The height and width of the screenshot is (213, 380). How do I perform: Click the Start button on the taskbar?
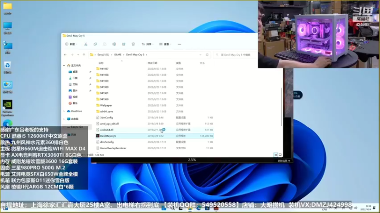click(164, 208)
